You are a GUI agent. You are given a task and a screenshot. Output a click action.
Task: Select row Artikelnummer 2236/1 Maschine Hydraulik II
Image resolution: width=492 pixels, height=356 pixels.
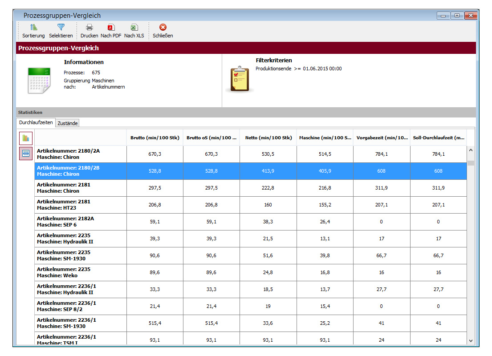pos(251,290)
